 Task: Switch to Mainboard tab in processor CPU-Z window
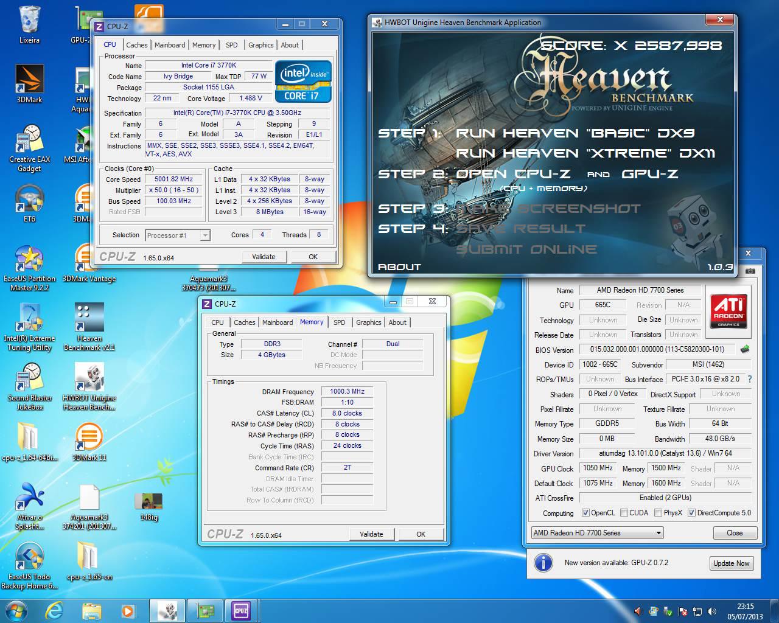coord(170,45)
